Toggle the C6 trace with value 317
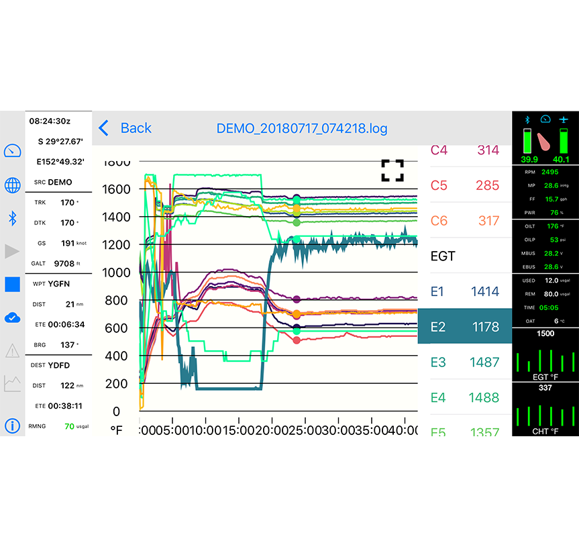Screen dimensions: 579x547 point(464,221)
